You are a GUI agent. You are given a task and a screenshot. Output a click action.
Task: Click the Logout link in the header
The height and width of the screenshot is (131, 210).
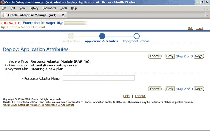point(199,28)
